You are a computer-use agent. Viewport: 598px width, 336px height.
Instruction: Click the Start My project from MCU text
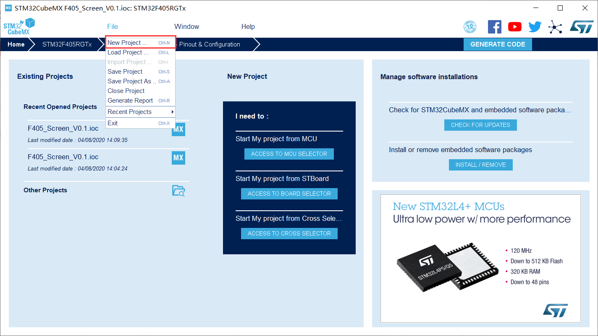(276, 139)
